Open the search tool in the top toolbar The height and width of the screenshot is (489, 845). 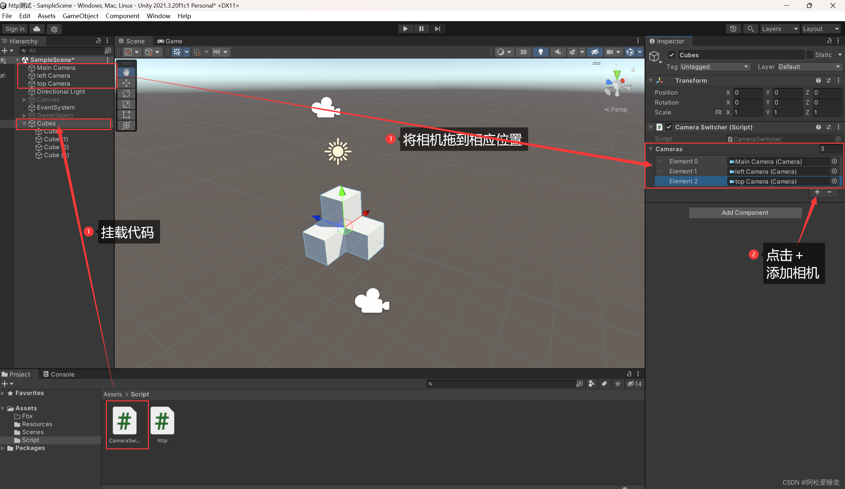[x=751, y=29]
